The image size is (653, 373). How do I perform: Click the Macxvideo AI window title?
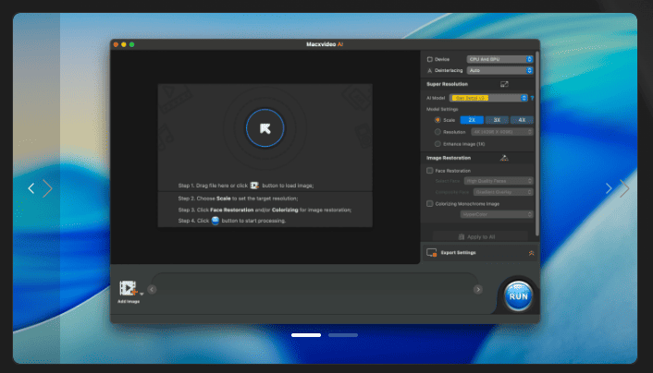pyautogui.click(x=325, y=44)
